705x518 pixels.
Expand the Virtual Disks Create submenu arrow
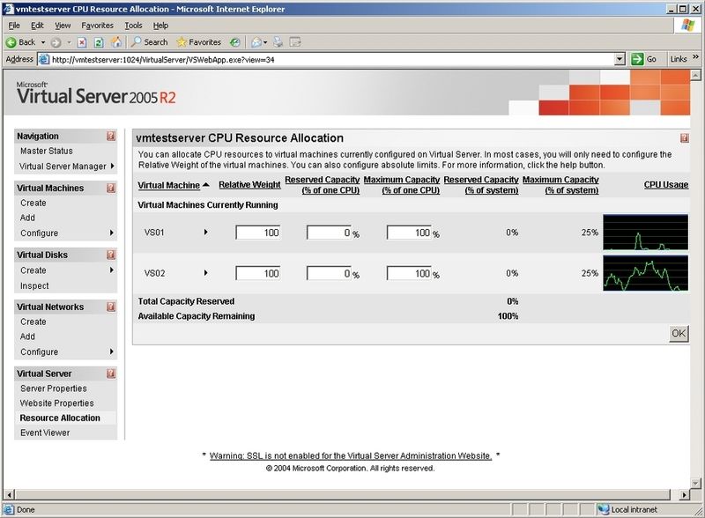[x=112, y=270]
